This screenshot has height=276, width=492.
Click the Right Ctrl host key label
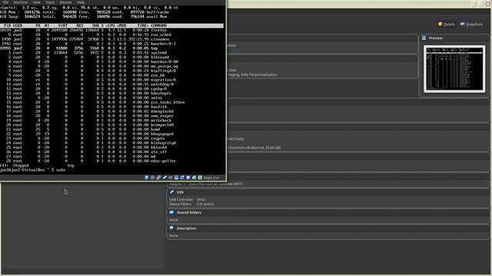(211, 178)
